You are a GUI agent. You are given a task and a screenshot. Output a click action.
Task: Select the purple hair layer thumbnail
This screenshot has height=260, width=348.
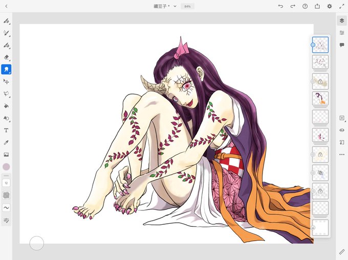click(320, 99)
